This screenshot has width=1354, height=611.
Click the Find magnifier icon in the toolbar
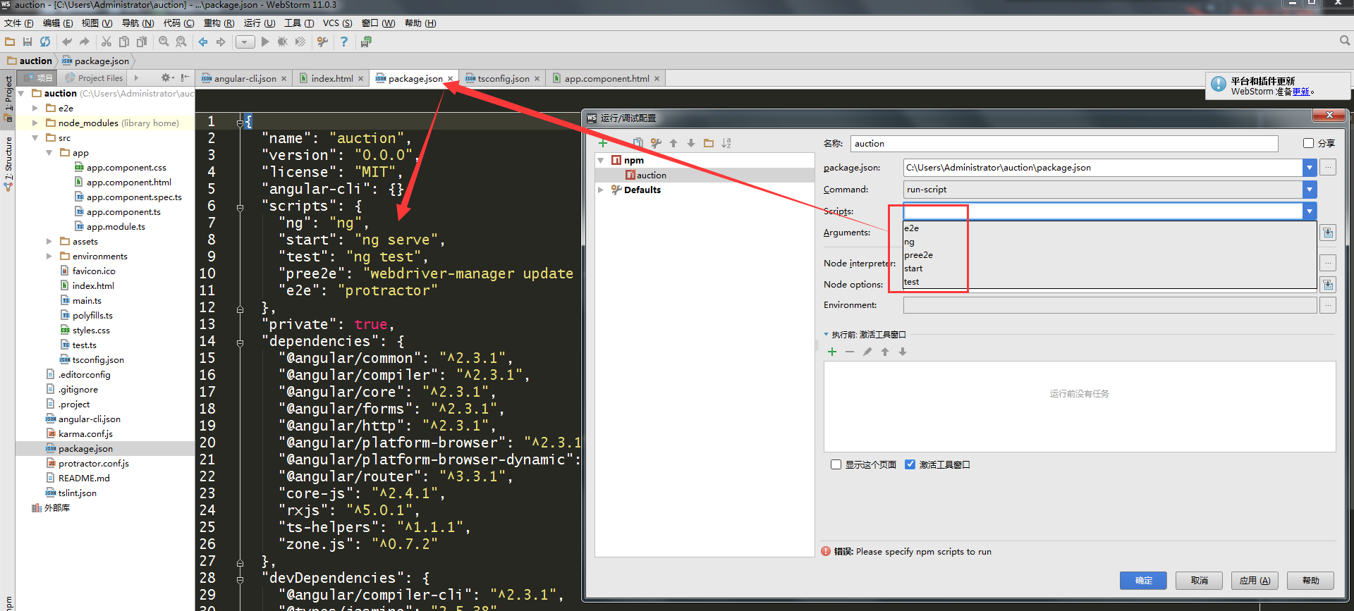coord(164,42)
